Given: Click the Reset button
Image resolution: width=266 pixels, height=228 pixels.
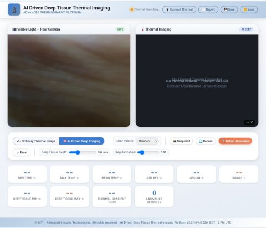Looking at the screenshot, I should pos(22,152).
